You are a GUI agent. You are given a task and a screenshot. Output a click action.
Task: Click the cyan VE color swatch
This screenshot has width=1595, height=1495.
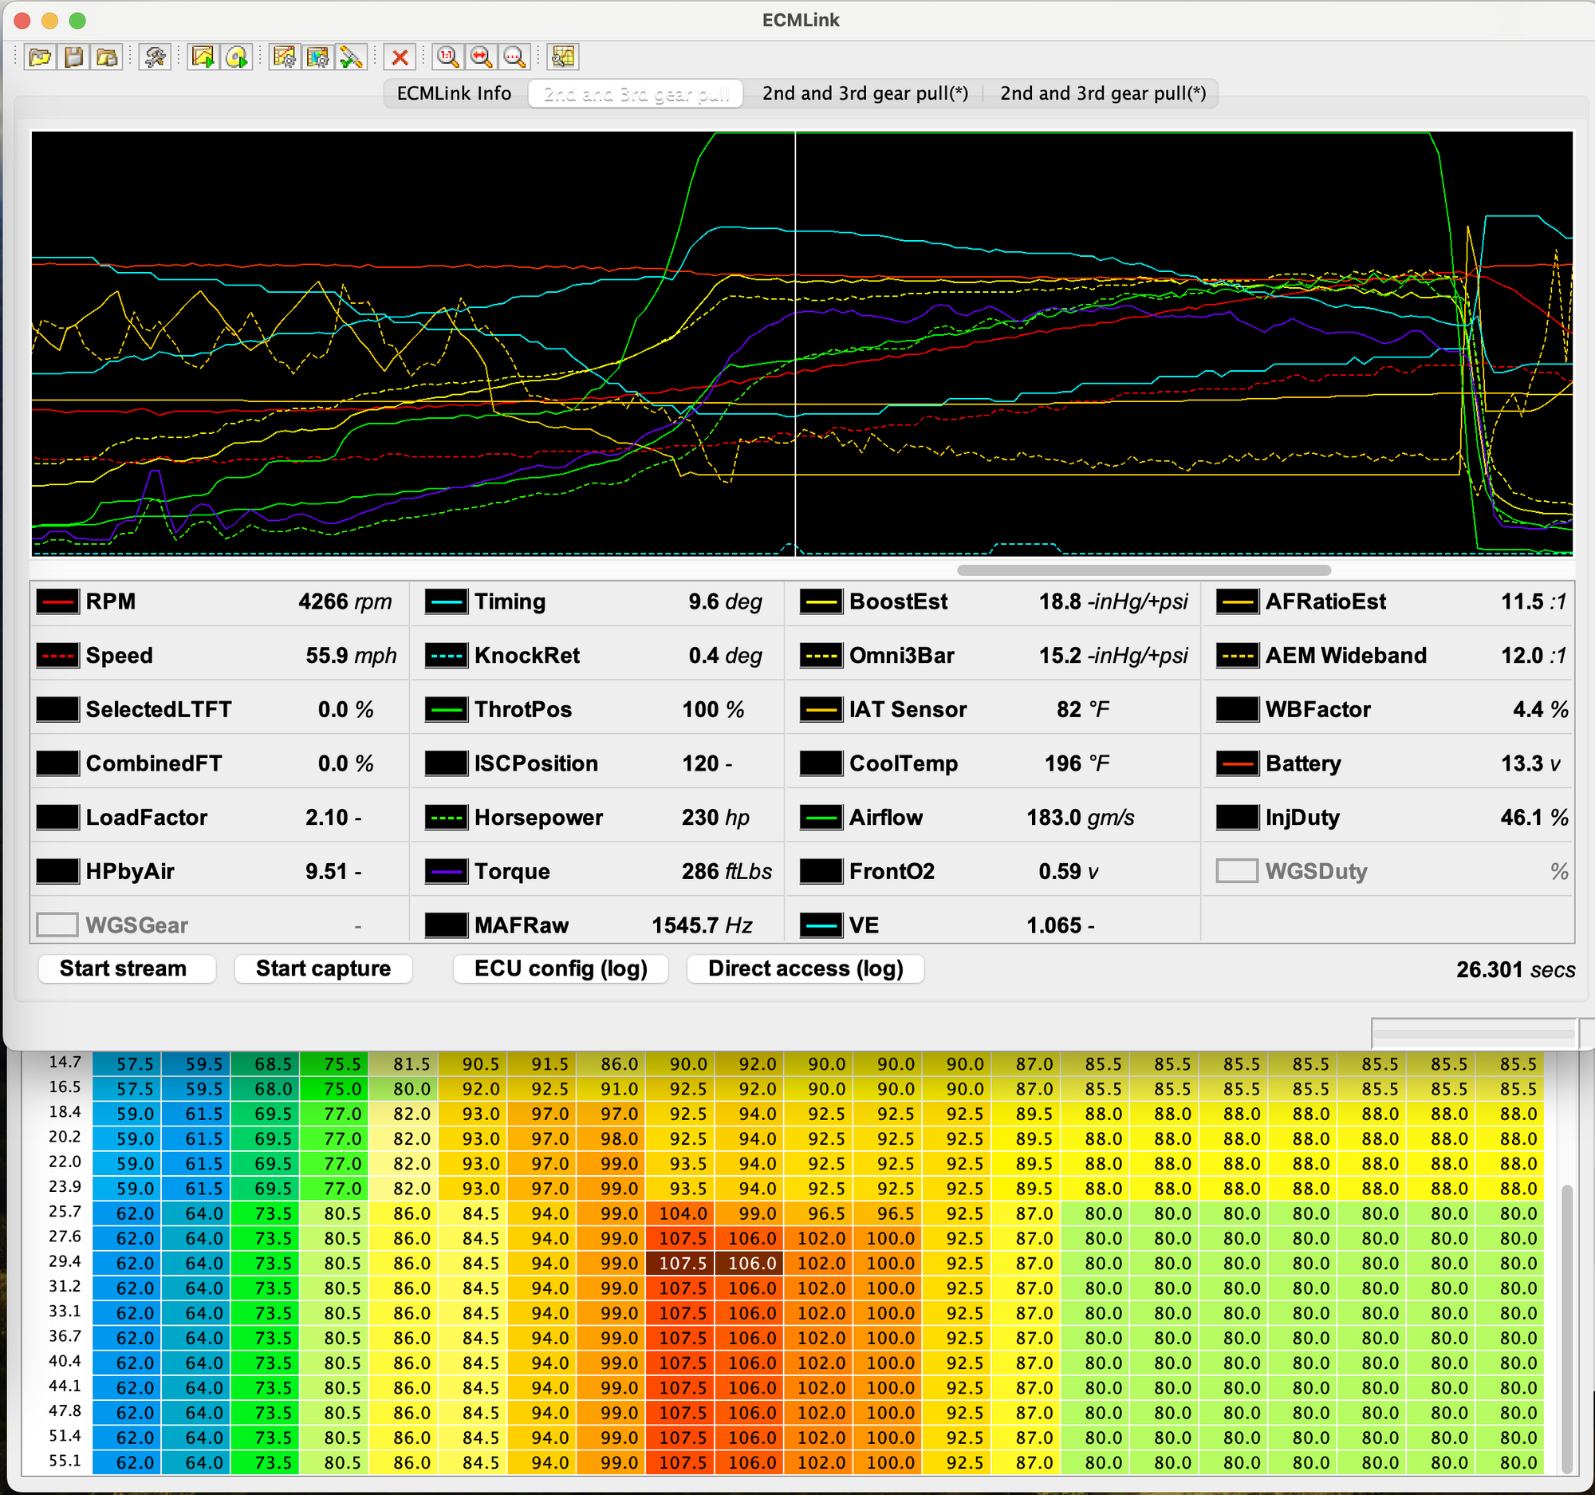(821, 925)
